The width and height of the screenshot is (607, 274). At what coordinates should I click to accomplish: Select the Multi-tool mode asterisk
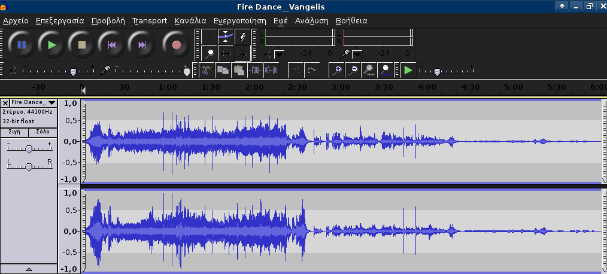pyautogui.click(x=242, y=53)
